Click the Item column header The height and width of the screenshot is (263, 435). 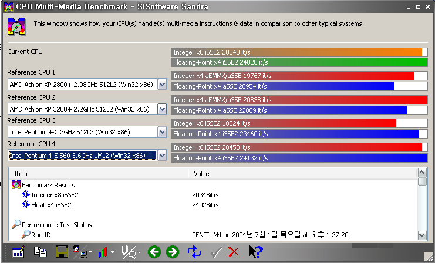click(x=99, y=174)
